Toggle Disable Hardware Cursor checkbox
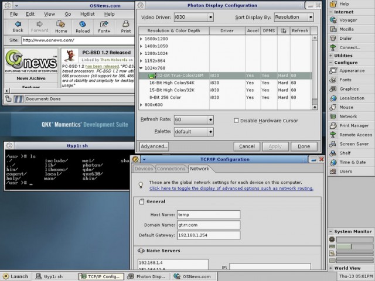Viewport: 375px width, 281px height. tap(236, 121)
